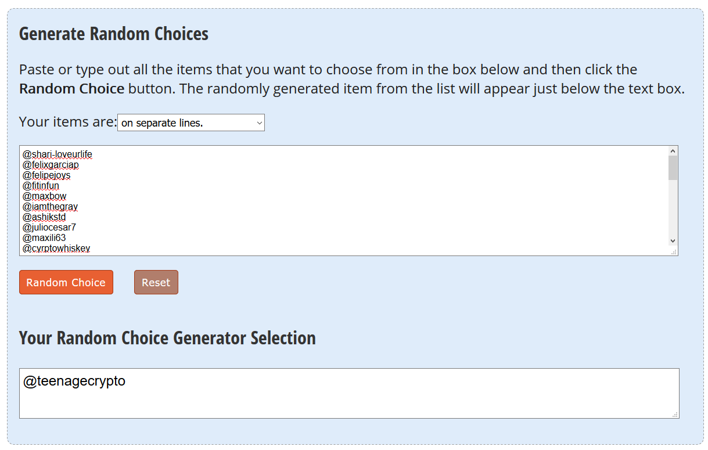
Task: Click the @iamthegray entry
Action: coord(50,207)
